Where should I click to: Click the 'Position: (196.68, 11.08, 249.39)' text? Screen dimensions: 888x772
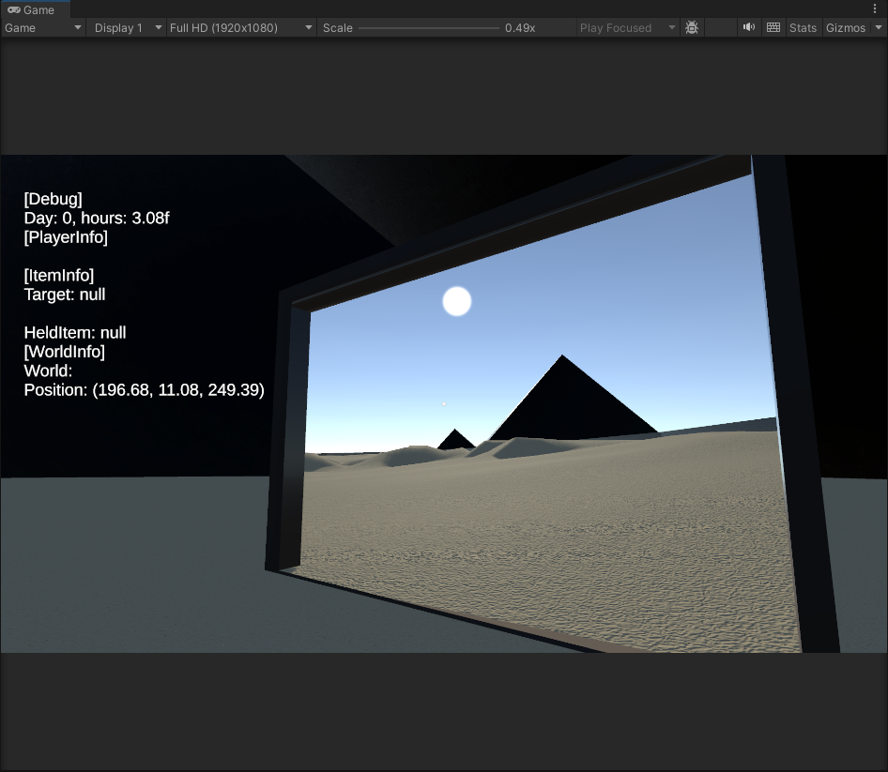(x=144, y=390)
